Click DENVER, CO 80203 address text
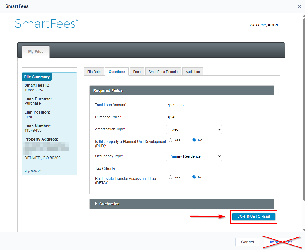This screenshot has height=250, width=305. pos(42,158)
